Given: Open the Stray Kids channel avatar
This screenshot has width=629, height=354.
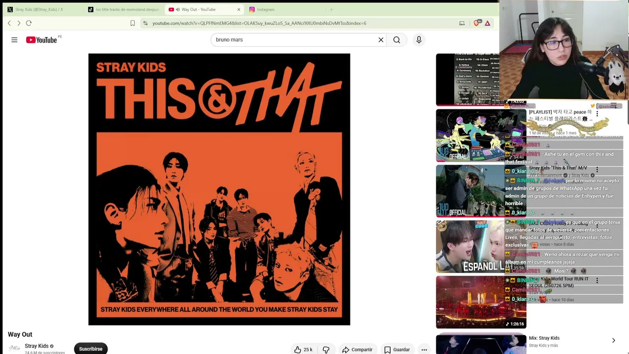Looking at the screenshot, I should point(14,348).
